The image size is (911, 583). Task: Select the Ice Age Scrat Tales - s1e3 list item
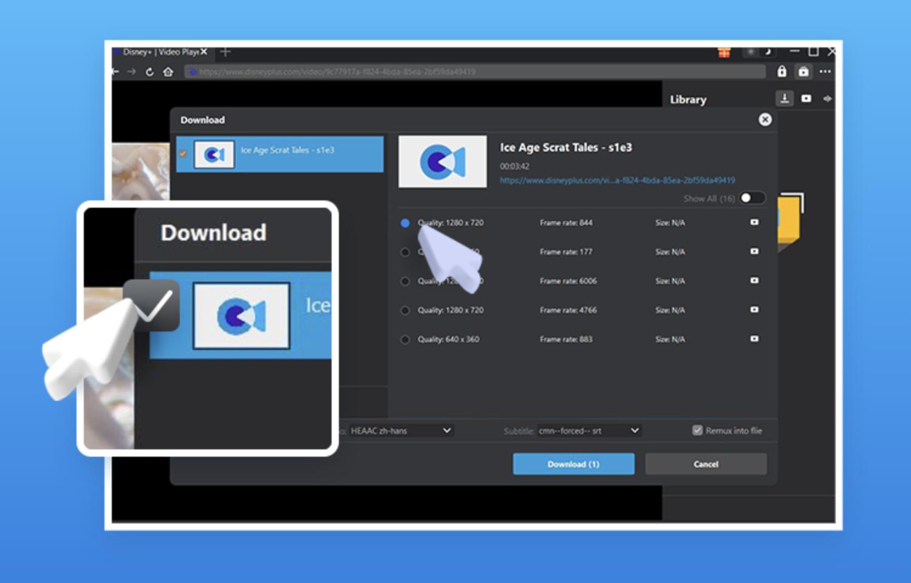click(x=280, y=154)
